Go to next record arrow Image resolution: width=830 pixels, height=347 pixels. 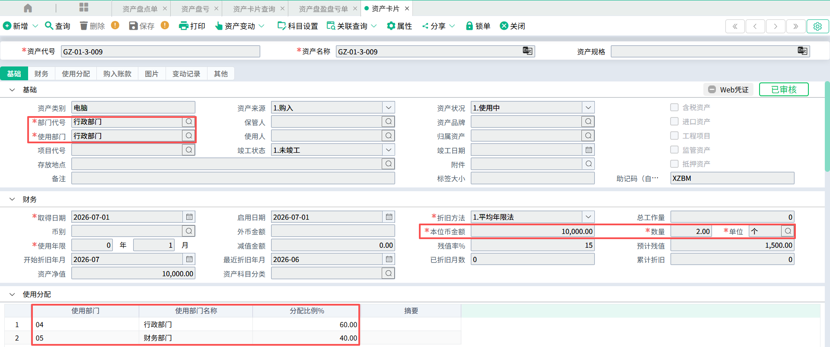(776, 26)
